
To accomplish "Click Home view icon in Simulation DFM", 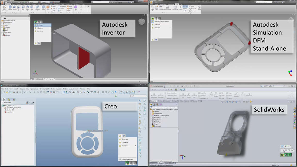I will coord(199,8).
